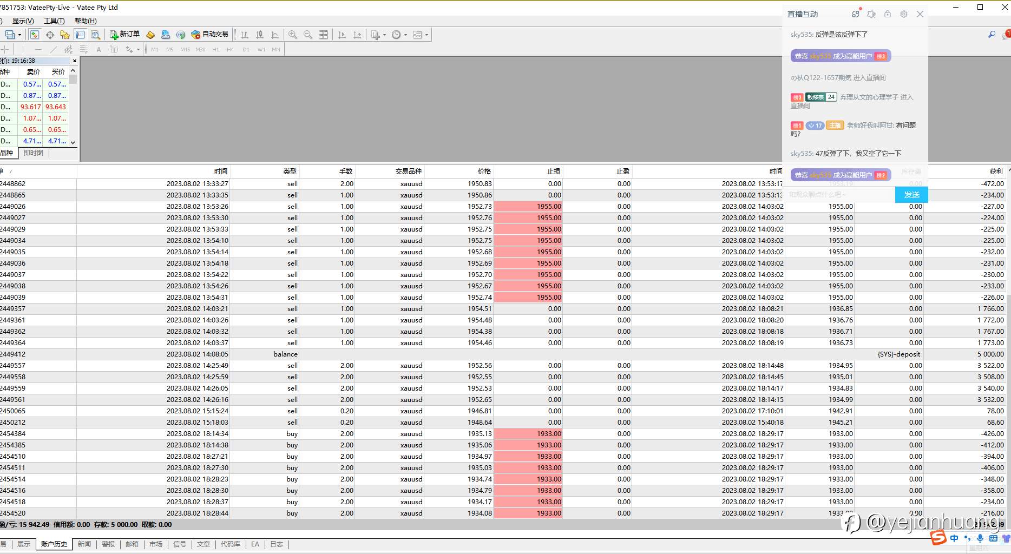This screenshot has height=554, width=1011.
Task: Select the horizontal line tool
Action: pyautogui.click(x=38, y=49)
